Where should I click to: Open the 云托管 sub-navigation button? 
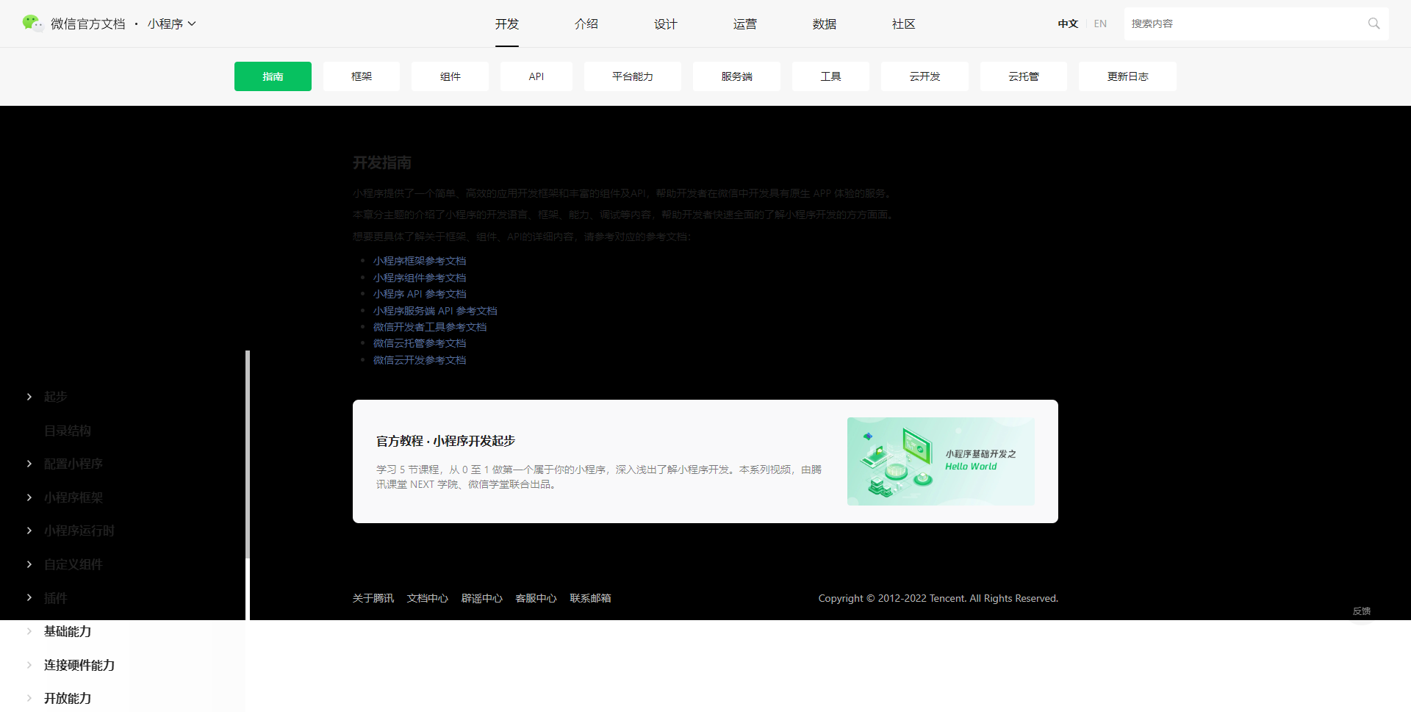(1024, 76)
